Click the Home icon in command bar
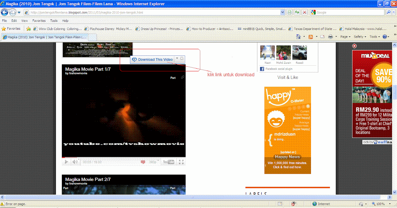 (x=298, y=37)
